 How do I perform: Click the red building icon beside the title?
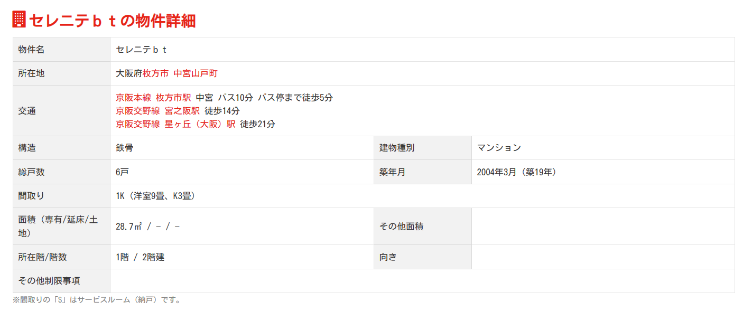tap(19, 20)
